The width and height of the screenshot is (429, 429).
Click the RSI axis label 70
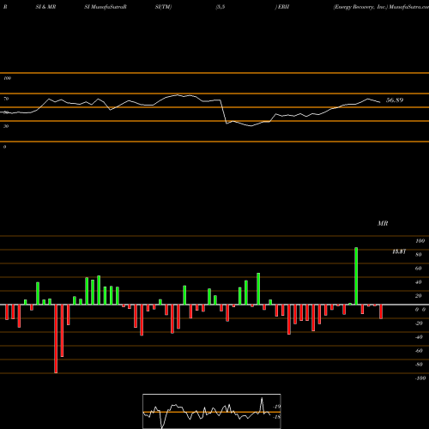point(6,99)
